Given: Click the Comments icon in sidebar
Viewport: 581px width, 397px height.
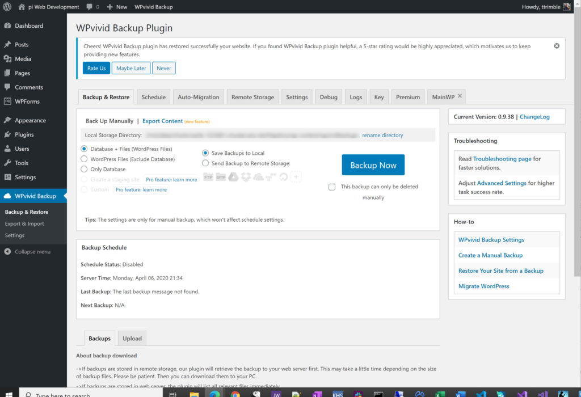Looking at the screenshot, I should point(7,87).
